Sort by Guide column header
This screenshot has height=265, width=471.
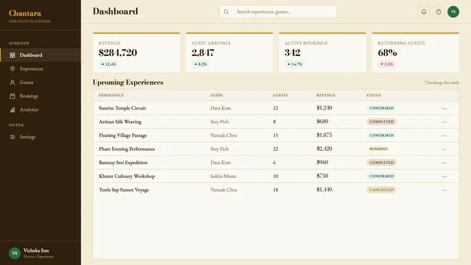(217, 95)
